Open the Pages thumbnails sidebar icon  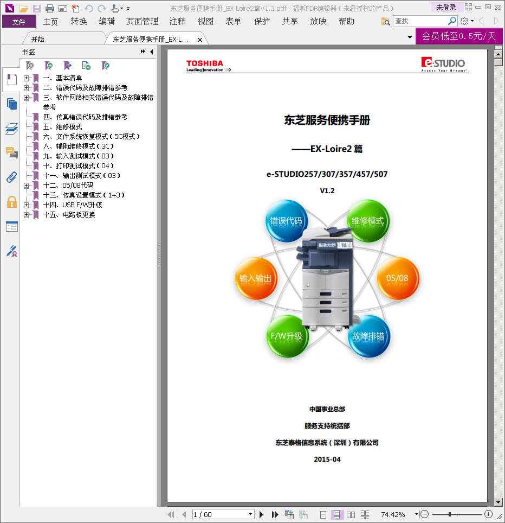click(12, 104)
